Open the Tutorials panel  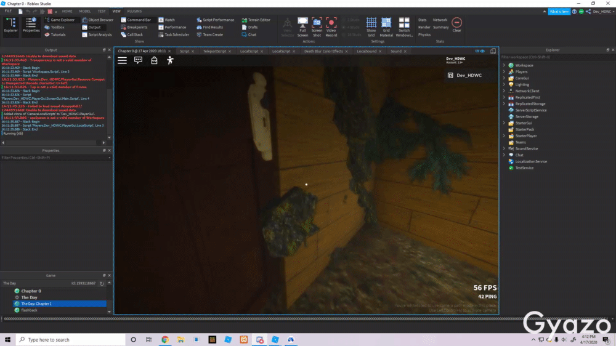point(55,34)
